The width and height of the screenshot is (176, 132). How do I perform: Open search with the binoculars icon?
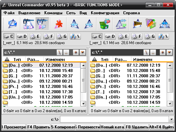coord(137,24)
